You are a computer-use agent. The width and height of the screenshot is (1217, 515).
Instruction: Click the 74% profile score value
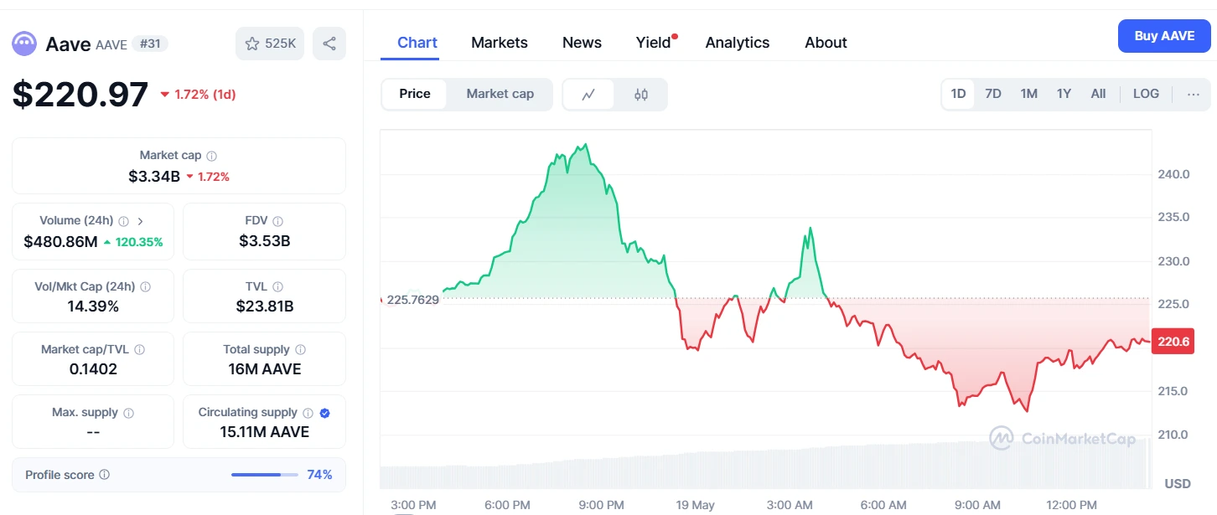(319, 475)
